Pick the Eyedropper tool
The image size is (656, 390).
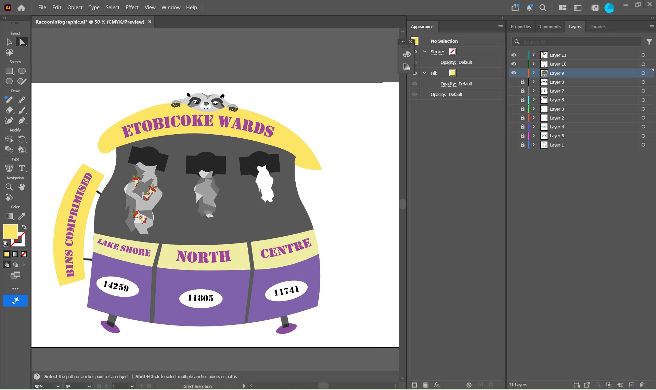coord(22,216)
